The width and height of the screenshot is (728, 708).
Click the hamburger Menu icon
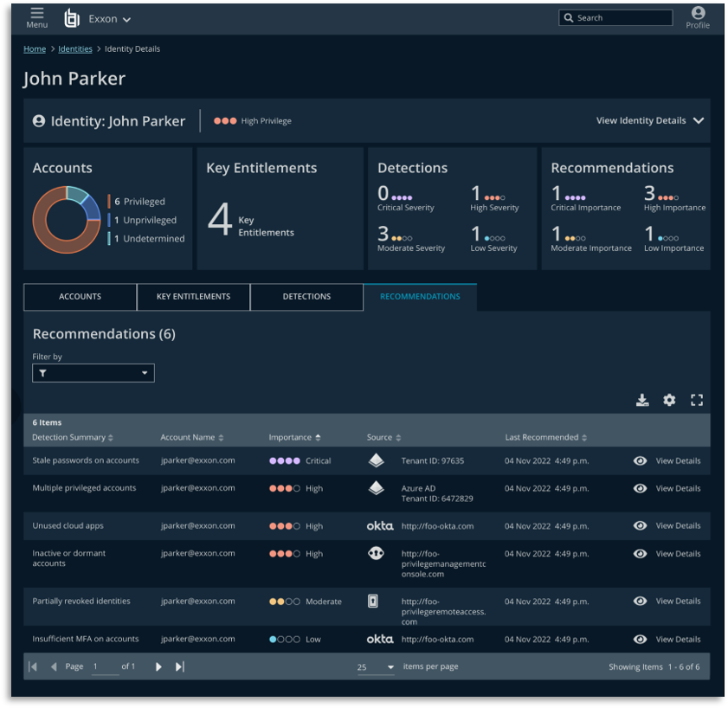pos(36,13)
